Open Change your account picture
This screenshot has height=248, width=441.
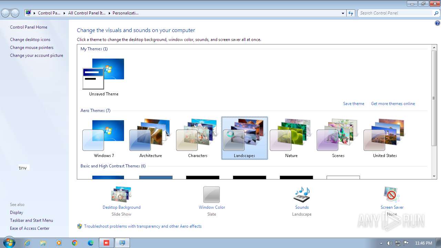point(37,55)
